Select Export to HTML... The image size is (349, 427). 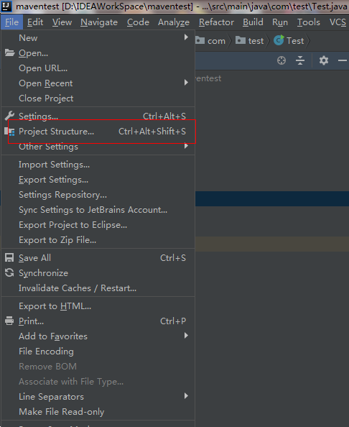click(98, 306)
